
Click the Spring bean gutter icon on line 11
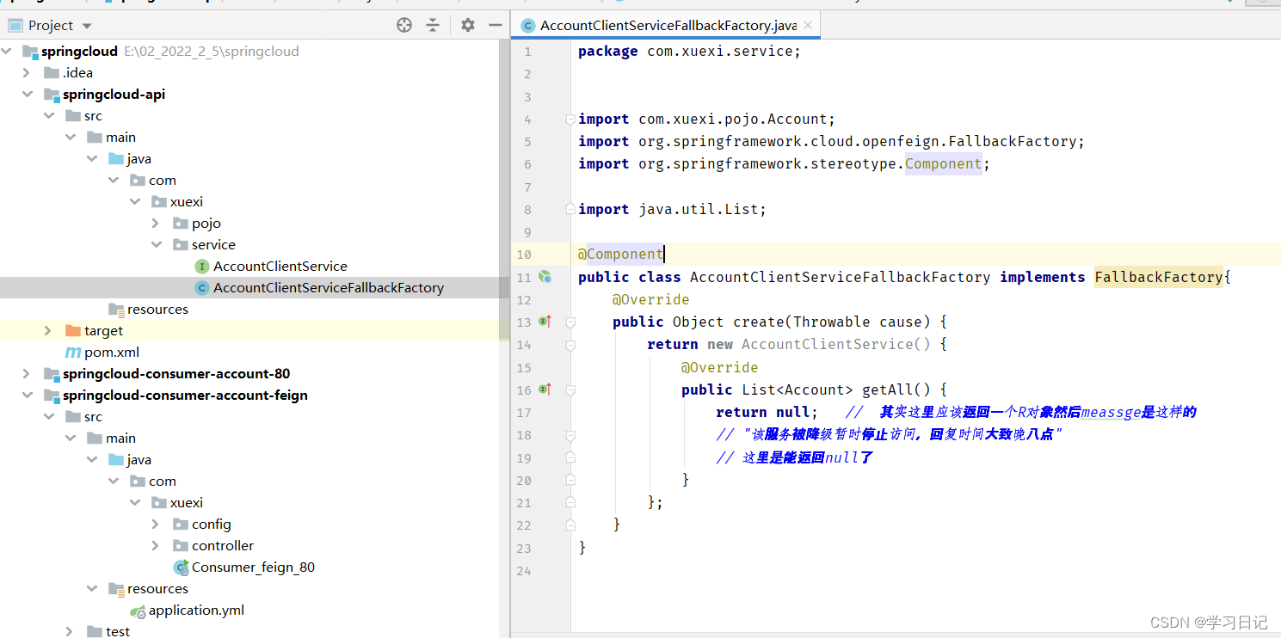(545, 277)
